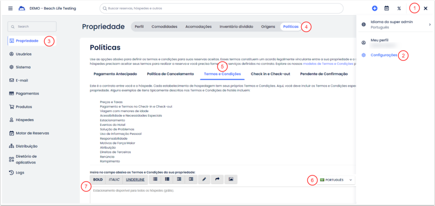The height and width of the screenshot is (206, 435).
Task: Open Pagamento Antecipado sub-tab
Action: click(x=115, y=74)
